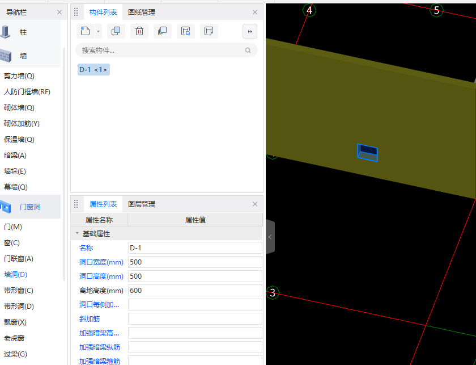Collapse side panels with the arrow handle
This screenshot has height=365, width=476.
270,237
